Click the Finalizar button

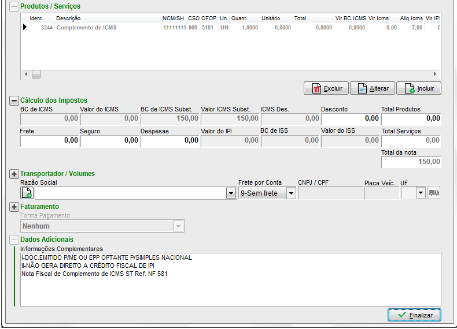click(x=414, y=315)
